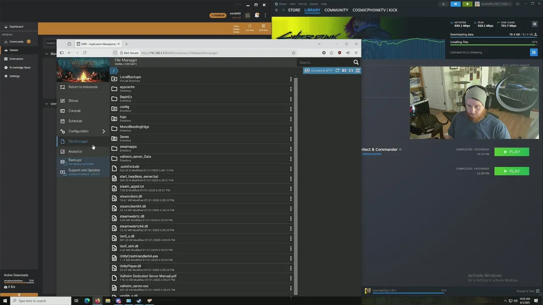Open Extensions in the launcher sidebar

click(17, 59)
